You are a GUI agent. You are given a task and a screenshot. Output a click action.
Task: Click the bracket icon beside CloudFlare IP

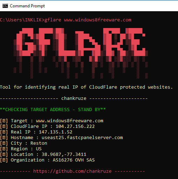4,126
